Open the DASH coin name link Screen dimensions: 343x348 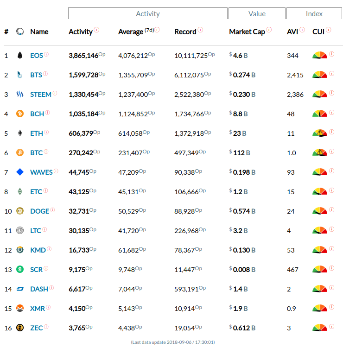pos(39,289)
